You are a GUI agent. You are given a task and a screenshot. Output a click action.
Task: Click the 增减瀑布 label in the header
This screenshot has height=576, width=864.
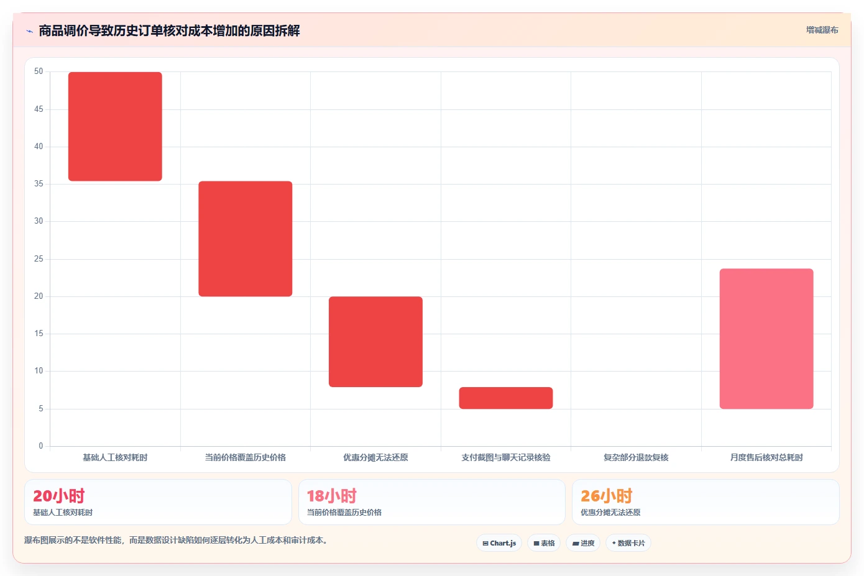point(822,30)
